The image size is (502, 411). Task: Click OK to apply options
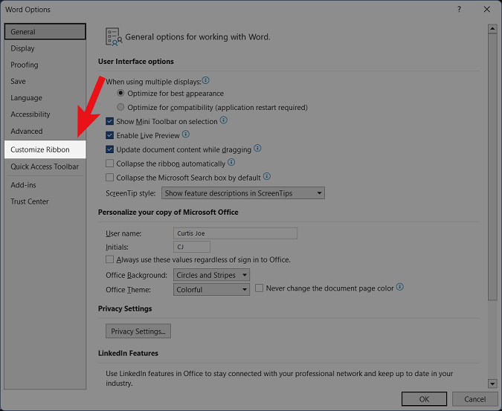coord(424,399)
